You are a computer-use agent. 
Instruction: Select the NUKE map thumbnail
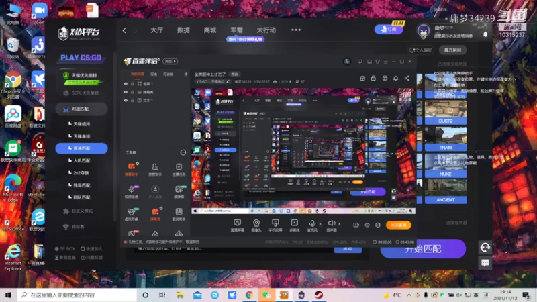(446, 166)
